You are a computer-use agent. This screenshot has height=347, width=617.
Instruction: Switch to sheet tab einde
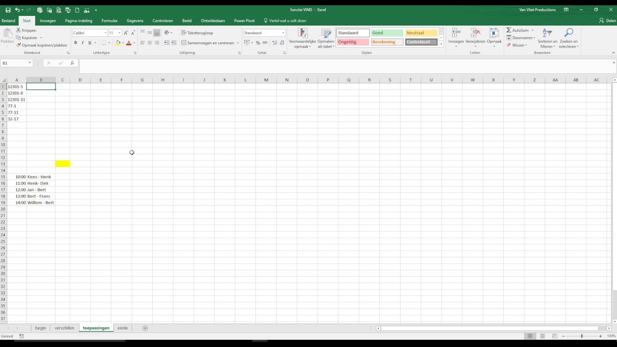pyautogui.click(x=122, y=328)
